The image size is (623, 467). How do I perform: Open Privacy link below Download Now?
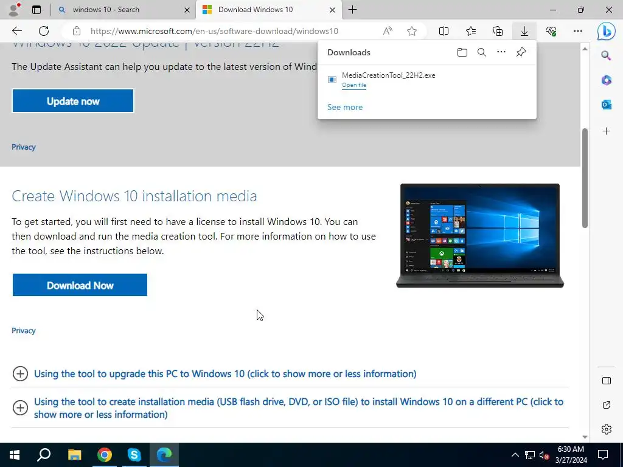tap(24, 330)
